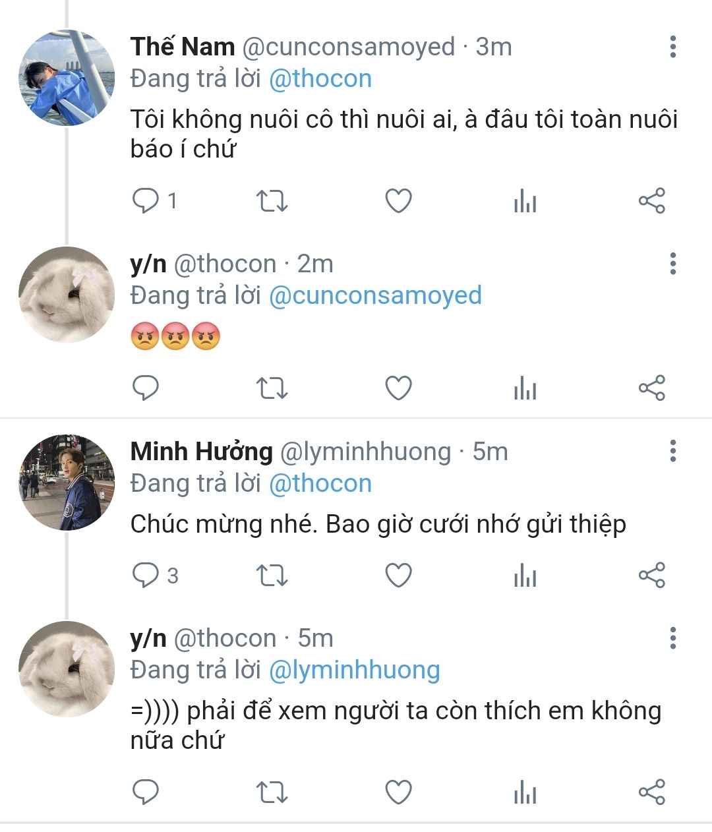Open more options for Thế Nam's tweet
712x832 pixels.
click(x=672, y=47)
